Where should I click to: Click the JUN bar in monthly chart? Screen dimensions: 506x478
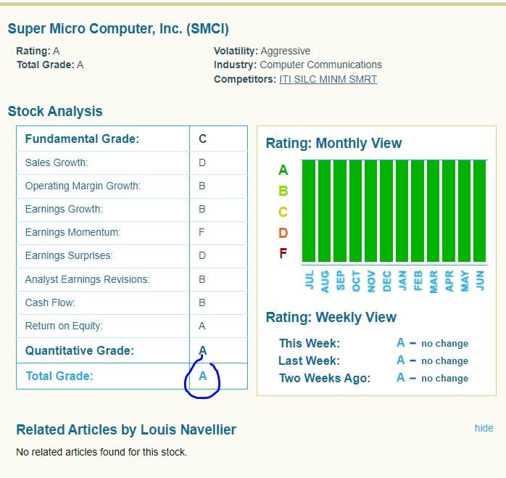coord(480,211)
